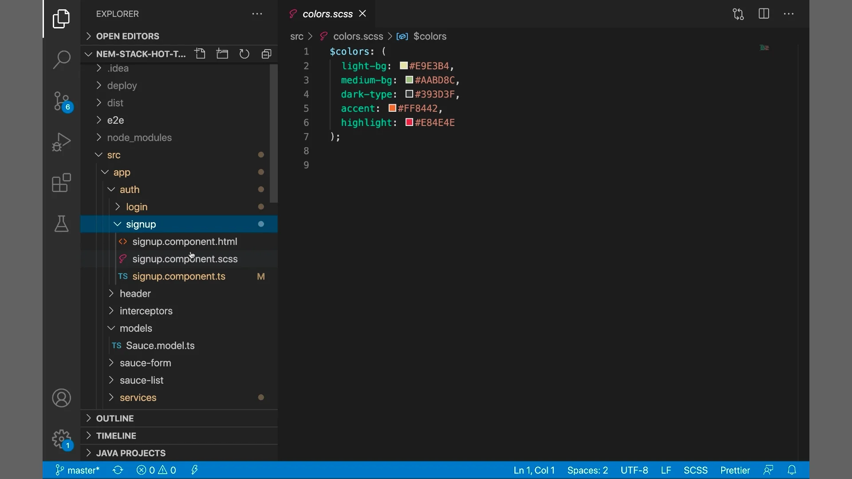Open Source Control view with 6 changes
Viewport: 852px width, 479px height.
(61, 101)
